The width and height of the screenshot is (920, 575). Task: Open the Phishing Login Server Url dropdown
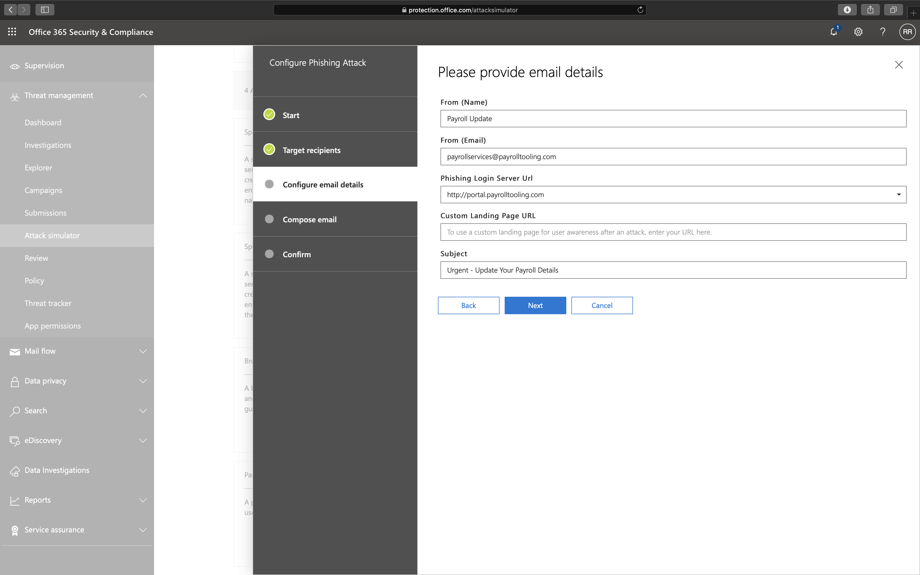click(898, 195)
